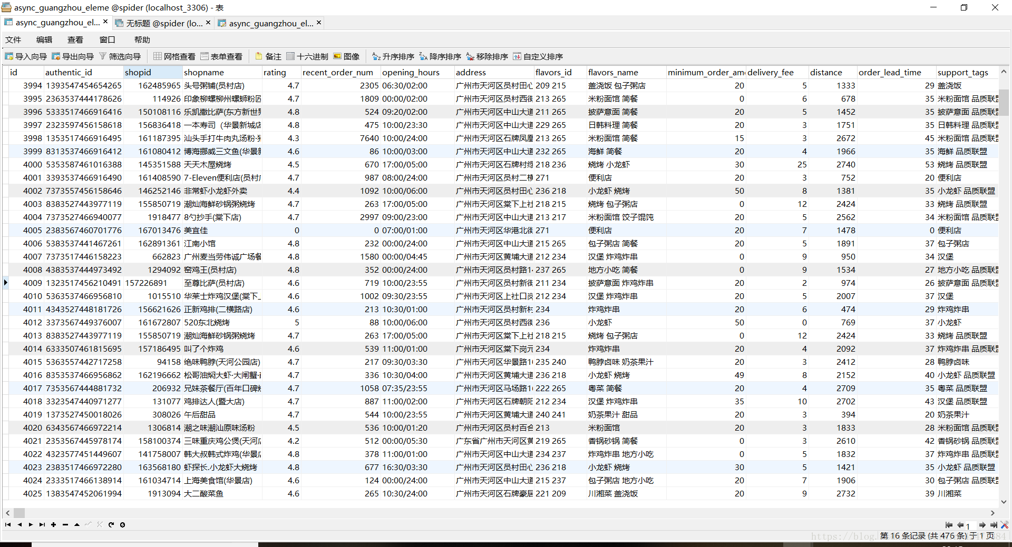This screenshot has height=547, width=1012.
Task: Click the edit record triangle icon
Action: 77,524
